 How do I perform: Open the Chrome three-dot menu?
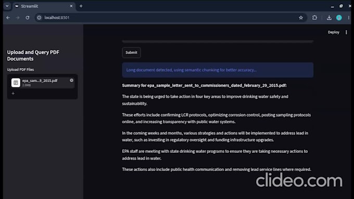(x=349, y=18)
